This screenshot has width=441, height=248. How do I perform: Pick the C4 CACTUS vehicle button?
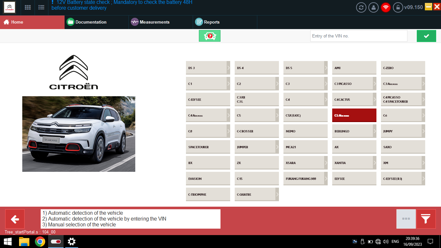354,99
